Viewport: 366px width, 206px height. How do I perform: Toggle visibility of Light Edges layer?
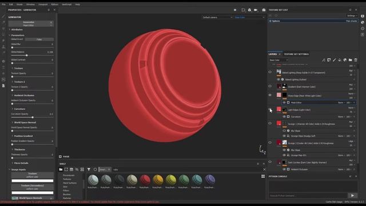[270, 109]
